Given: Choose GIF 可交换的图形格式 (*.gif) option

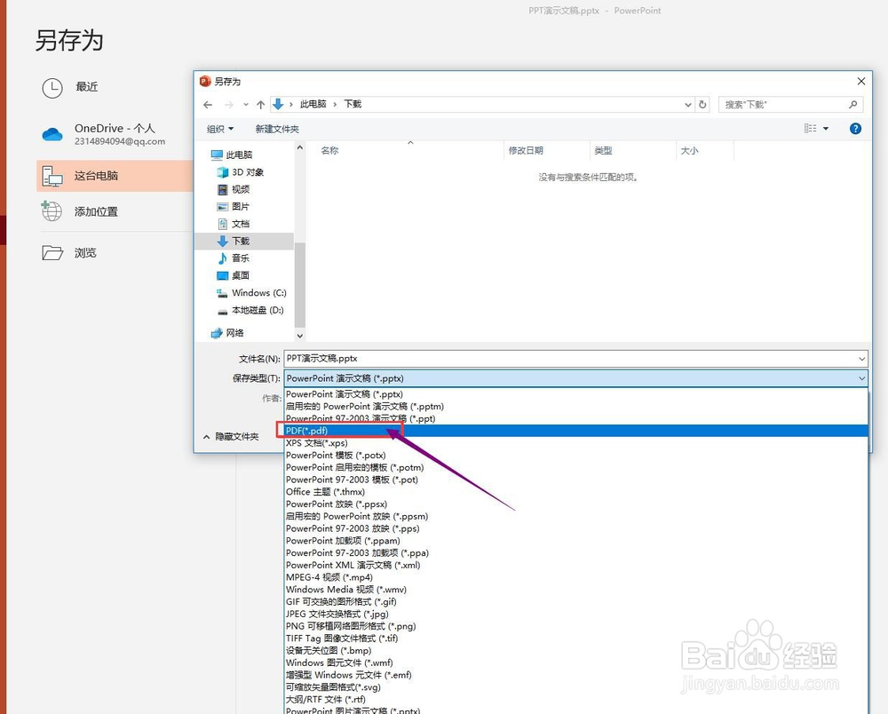Looking at the screenshot, I should coord(576,602).
